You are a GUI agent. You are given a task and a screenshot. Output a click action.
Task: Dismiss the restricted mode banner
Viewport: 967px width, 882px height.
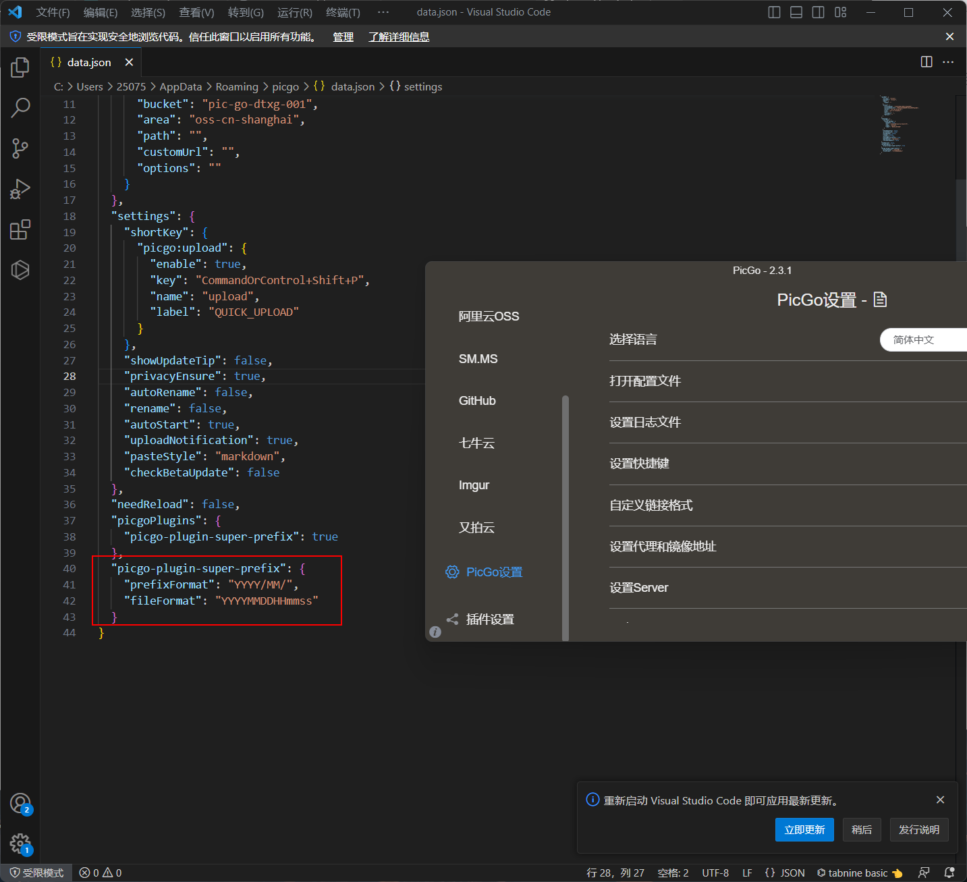tap(949, 36)
